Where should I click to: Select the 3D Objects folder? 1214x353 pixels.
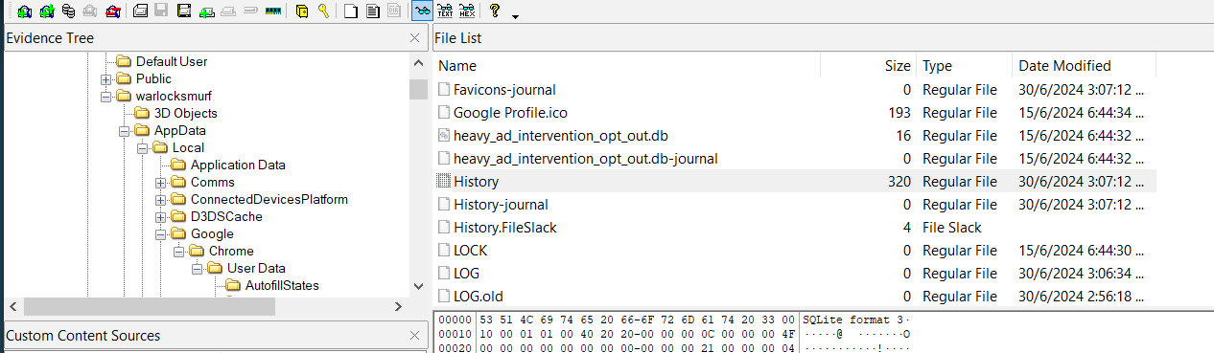[186, 113]
